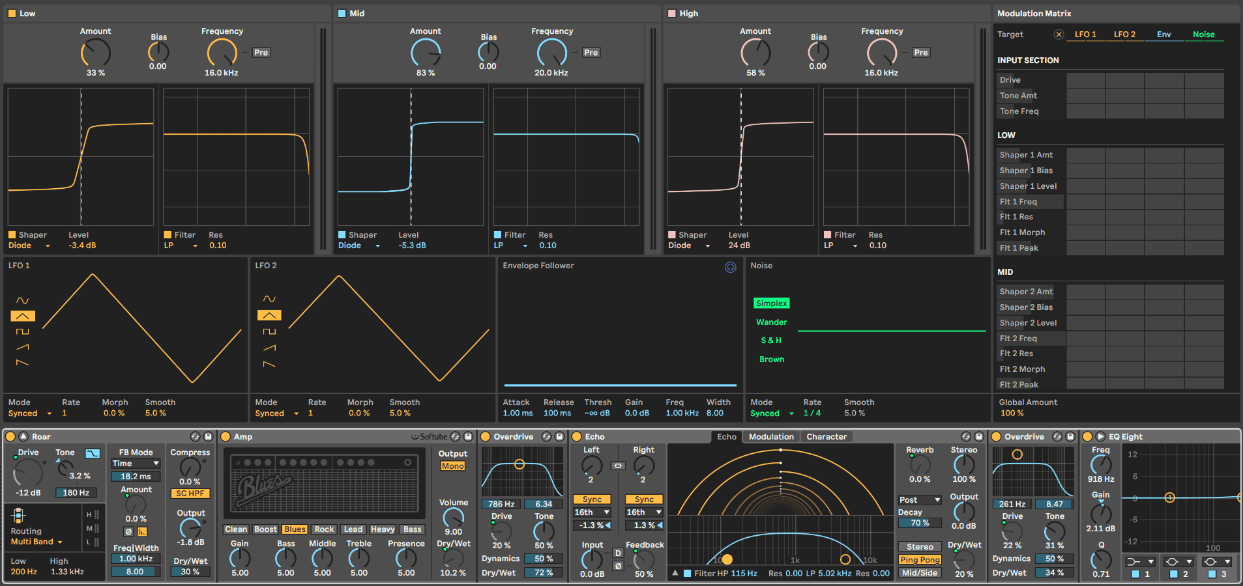Toggle Ping Pong mode in the Echo device
The width and height of the screenshot is (1243, 586).
click(920, 559)
